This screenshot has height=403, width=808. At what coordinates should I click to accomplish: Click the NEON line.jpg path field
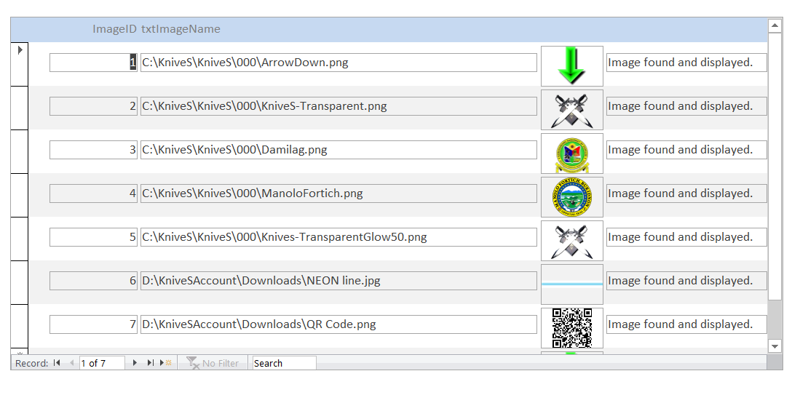(x=338, y=282)
